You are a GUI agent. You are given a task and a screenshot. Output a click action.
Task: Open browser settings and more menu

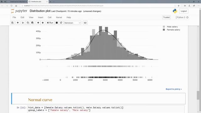click(198, 6)
